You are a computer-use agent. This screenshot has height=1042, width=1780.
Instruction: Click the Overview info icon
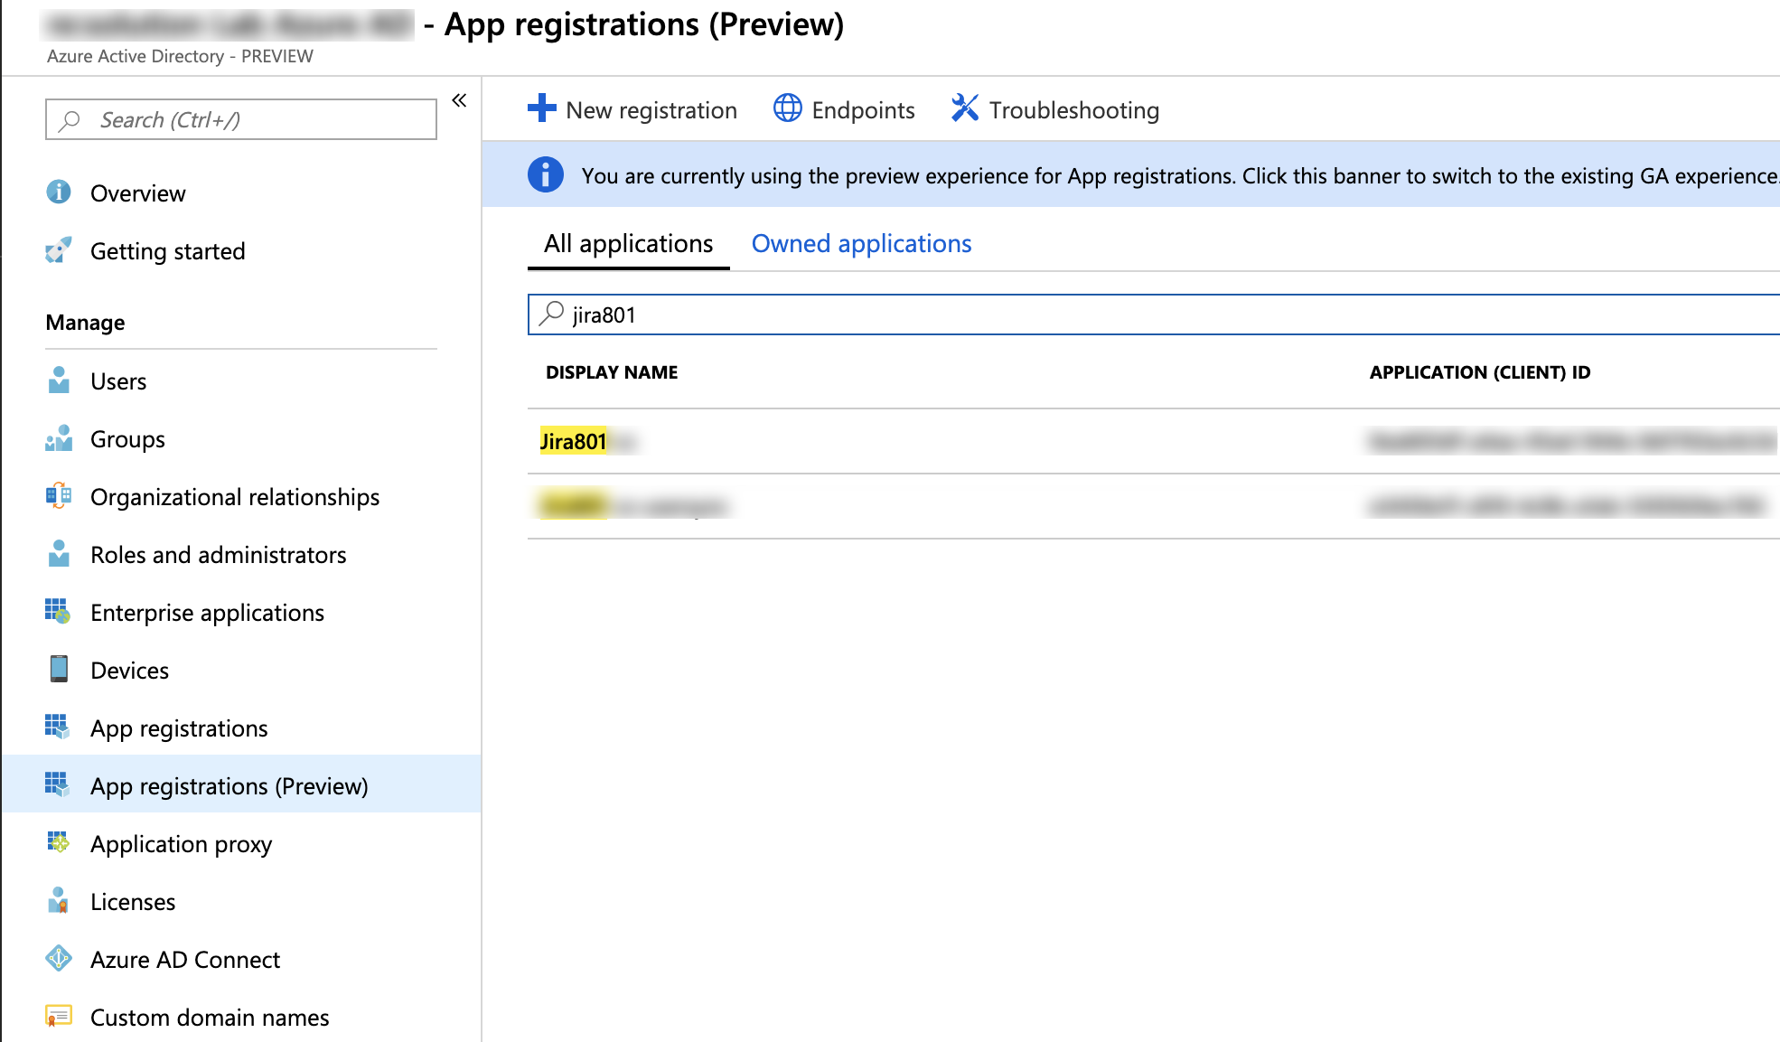click(59, 192)
